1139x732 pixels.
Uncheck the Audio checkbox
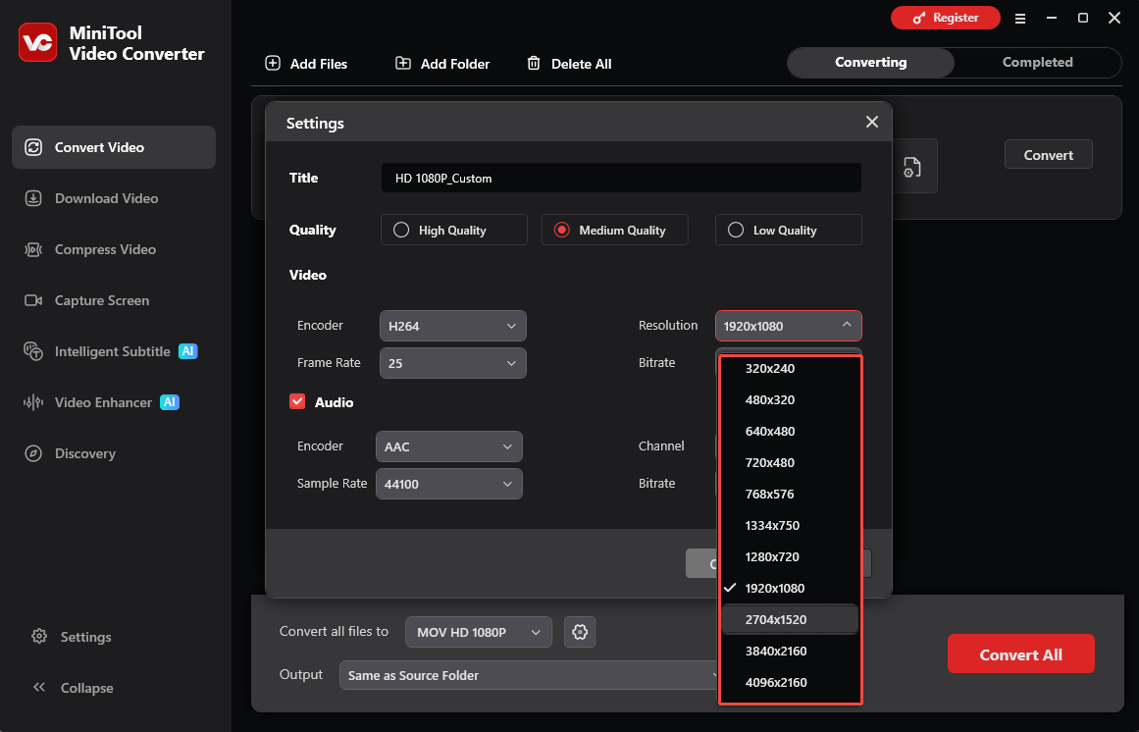click(x=297, y=401)
